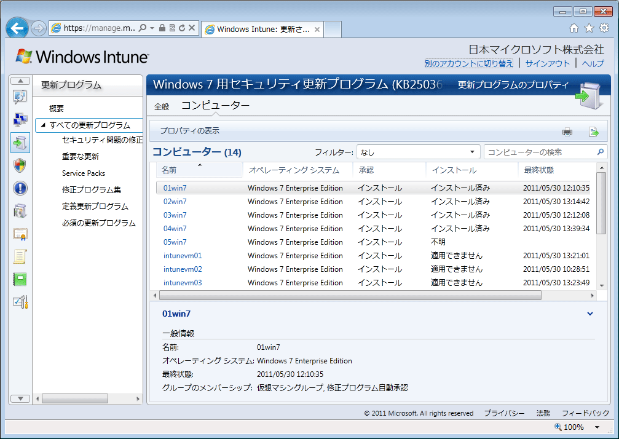Open the address bar search dropdown arrow
This screenshot has height=439, width=619.
coord(152,28)
